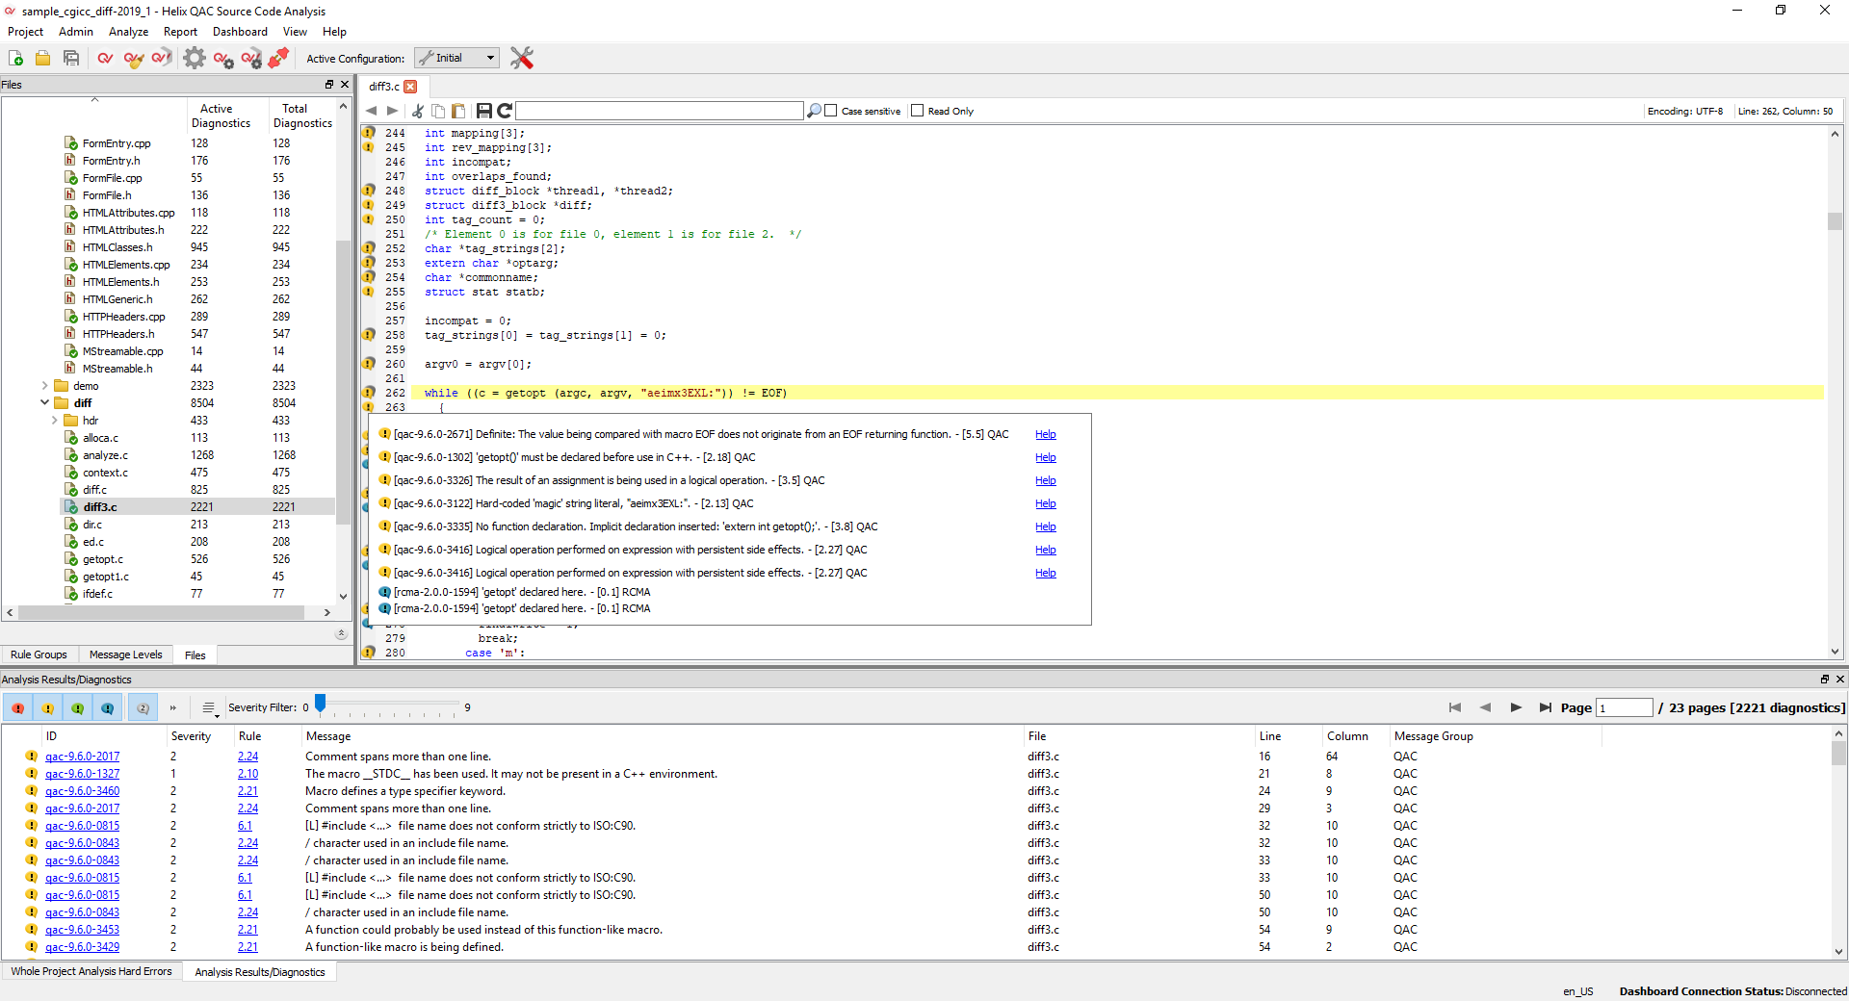Enable the Case sensitive checkbox
This screenshot has height=1001, width=1849.
831,111
